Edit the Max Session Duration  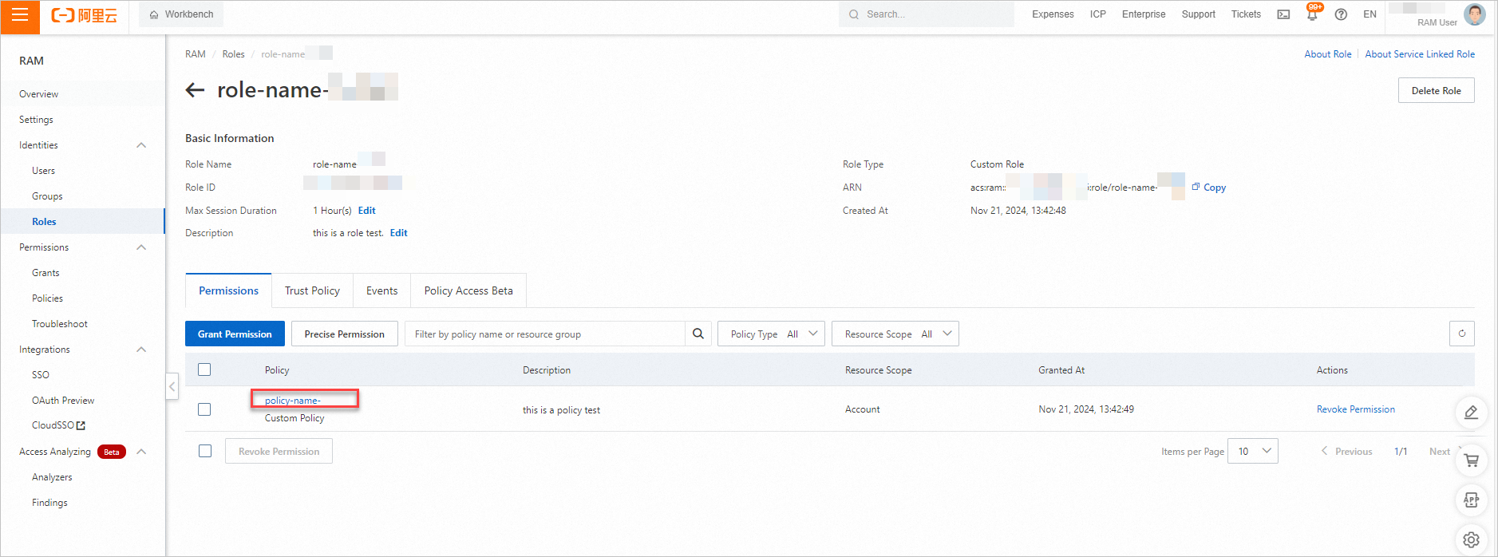366,211
